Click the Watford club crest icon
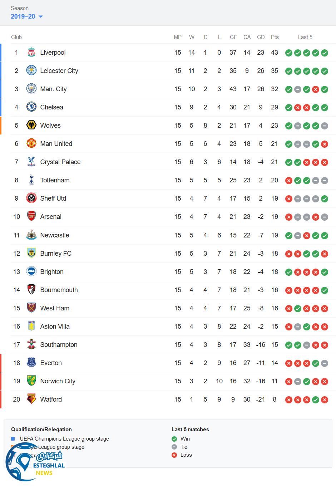The width and height of the screenshot is (336, 491). (31, 399)
